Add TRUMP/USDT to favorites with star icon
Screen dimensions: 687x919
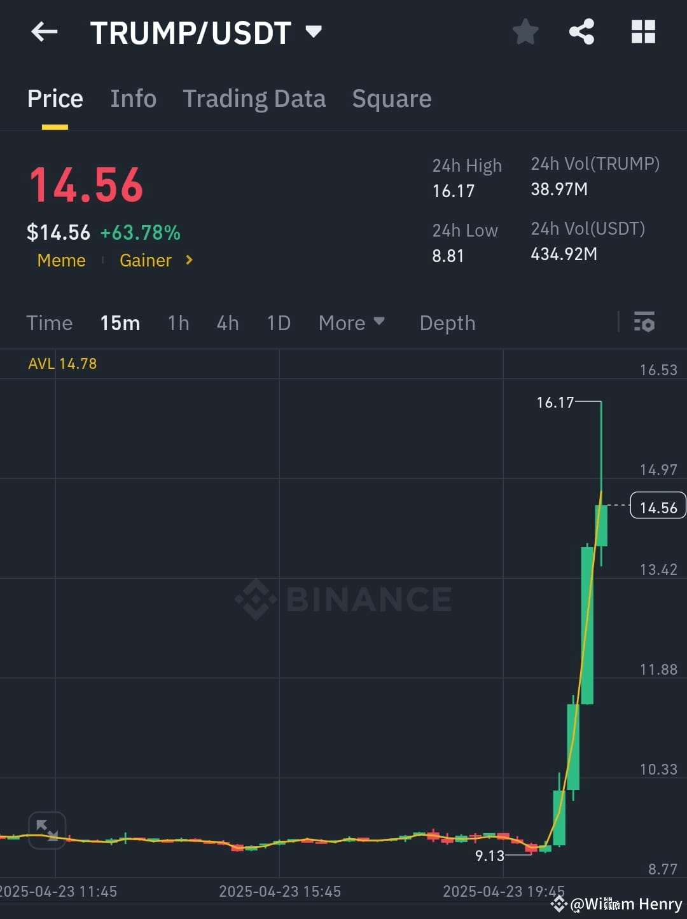pos(525,31)
